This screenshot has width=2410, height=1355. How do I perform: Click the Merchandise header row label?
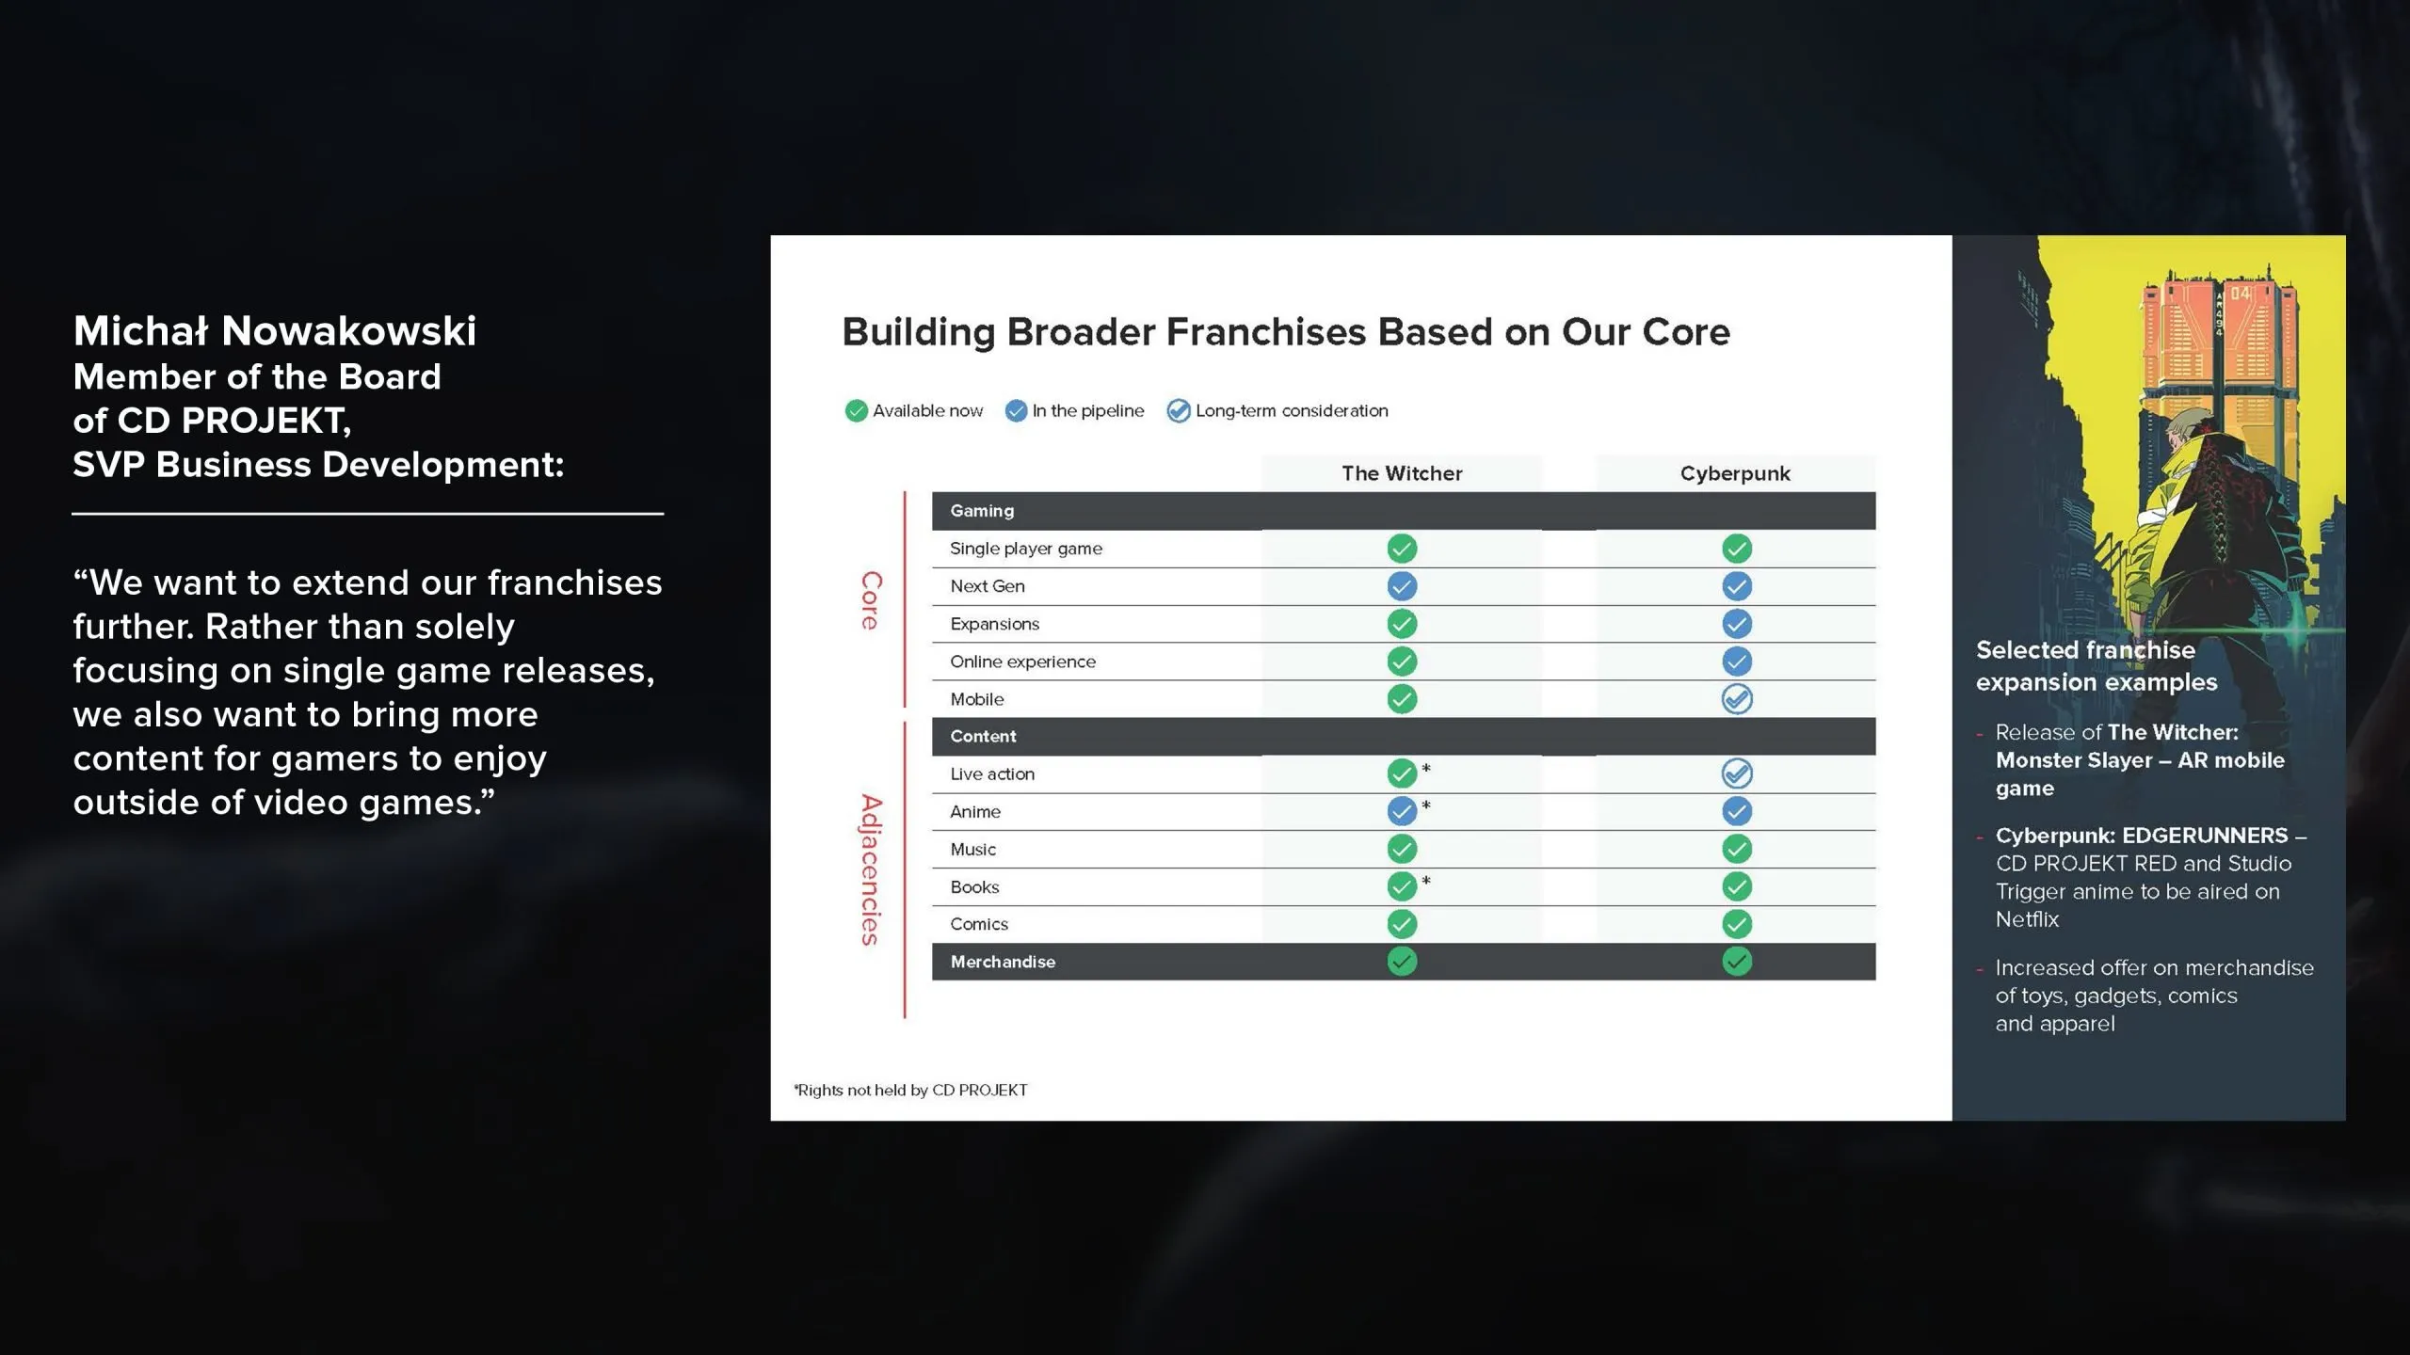coord(1003,962)
